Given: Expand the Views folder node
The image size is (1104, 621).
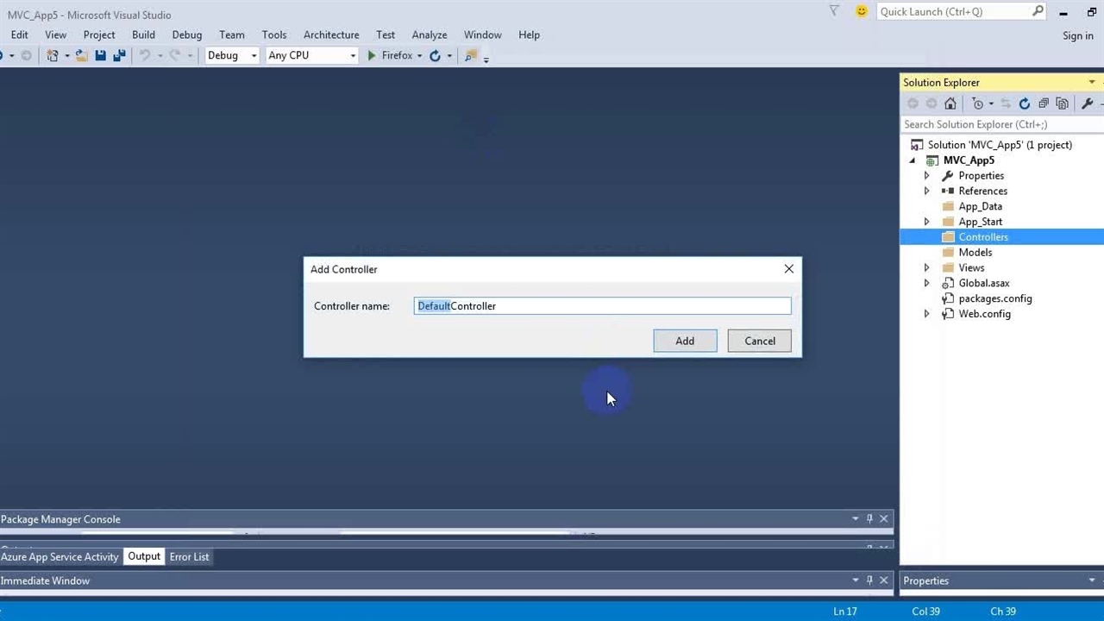Looking at the screenshot, I should tap(926, 267).
